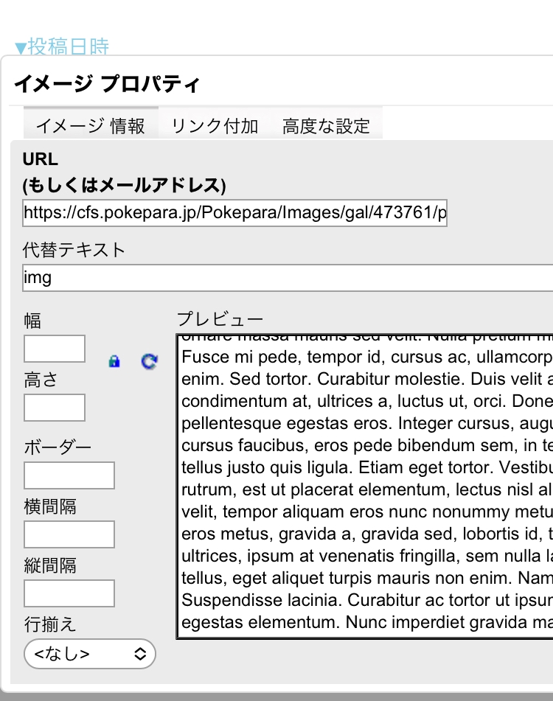Click the reset size refresh icon
The image size is (553, 701).
(x=149, y=361)
